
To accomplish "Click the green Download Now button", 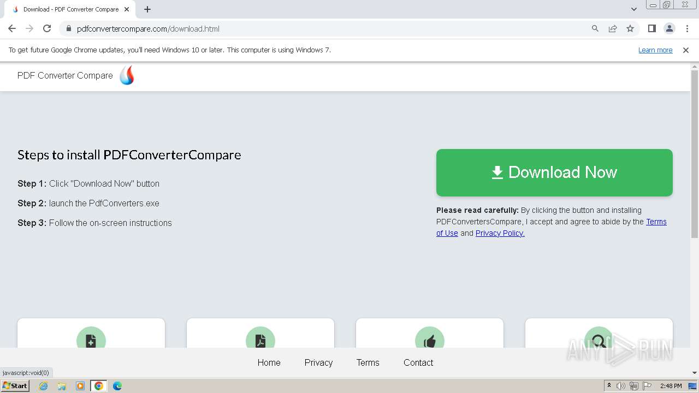I will (x=554, y=172).
